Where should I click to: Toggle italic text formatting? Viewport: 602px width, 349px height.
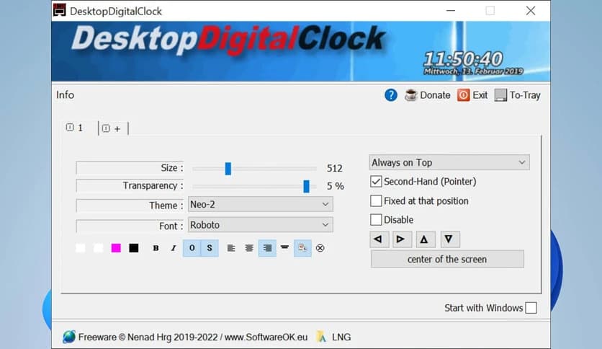pos(174,248)
